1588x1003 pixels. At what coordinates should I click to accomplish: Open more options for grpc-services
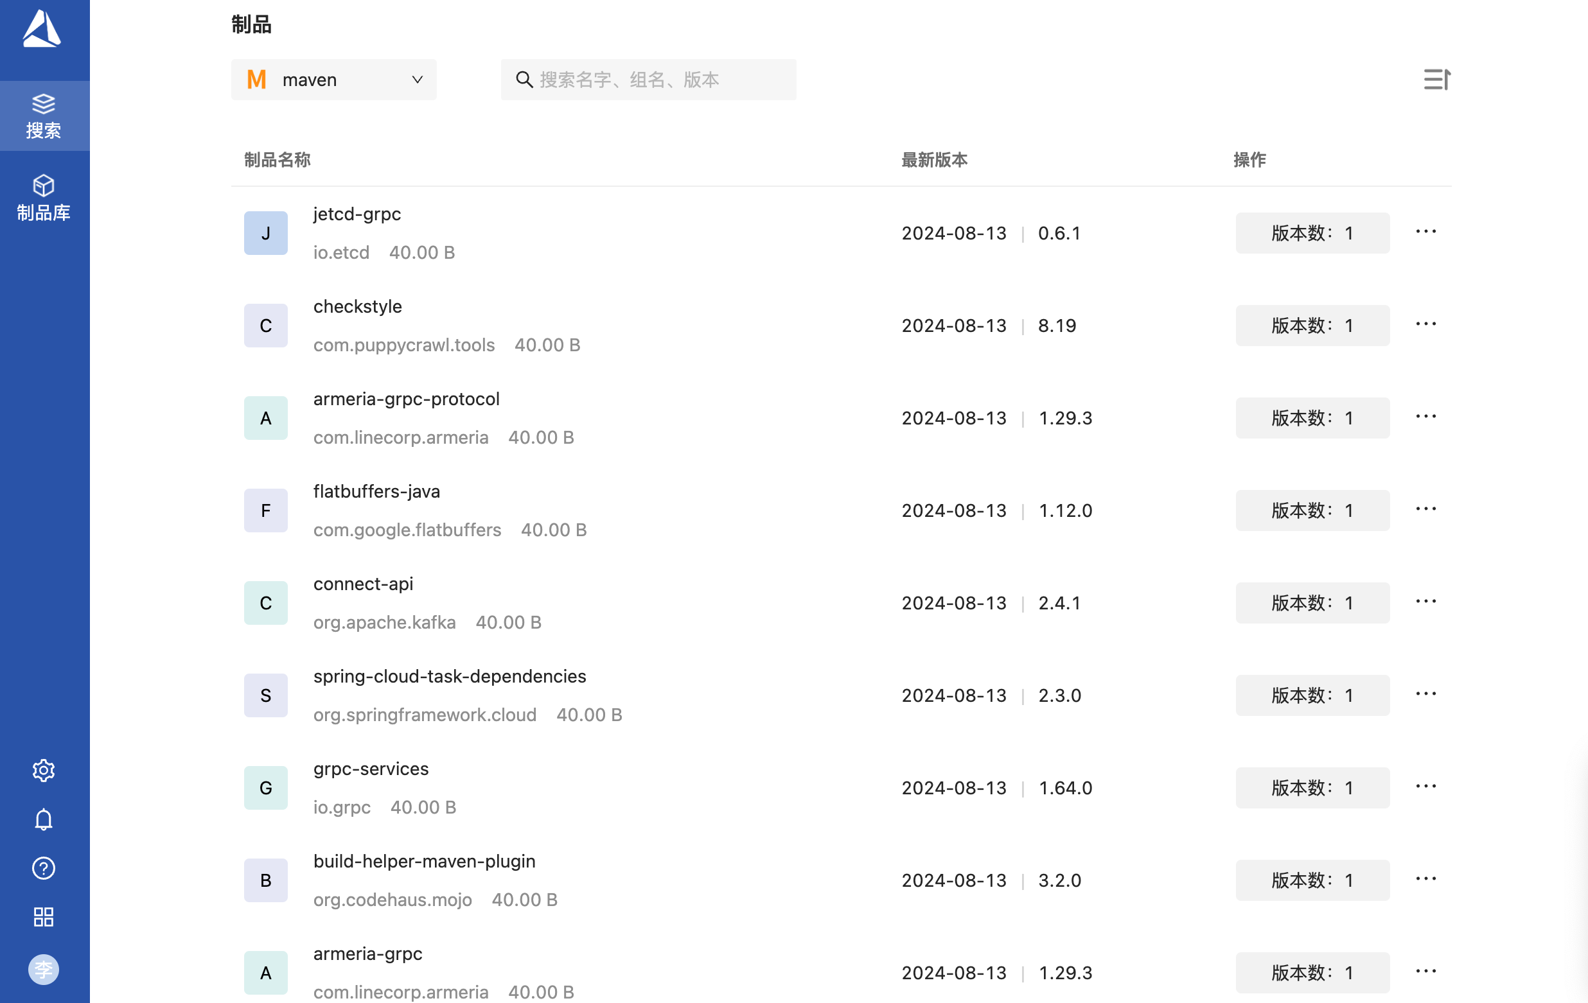coord(1425,786)
